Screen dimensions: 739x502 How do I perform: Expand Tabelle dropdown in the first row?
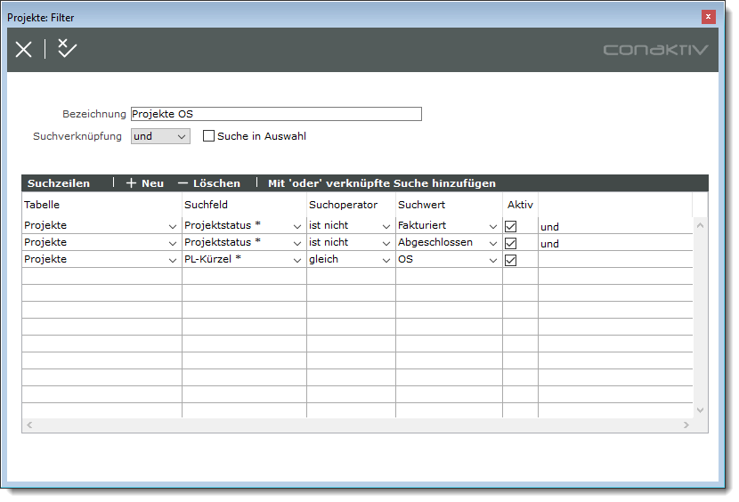coord(172,227)
